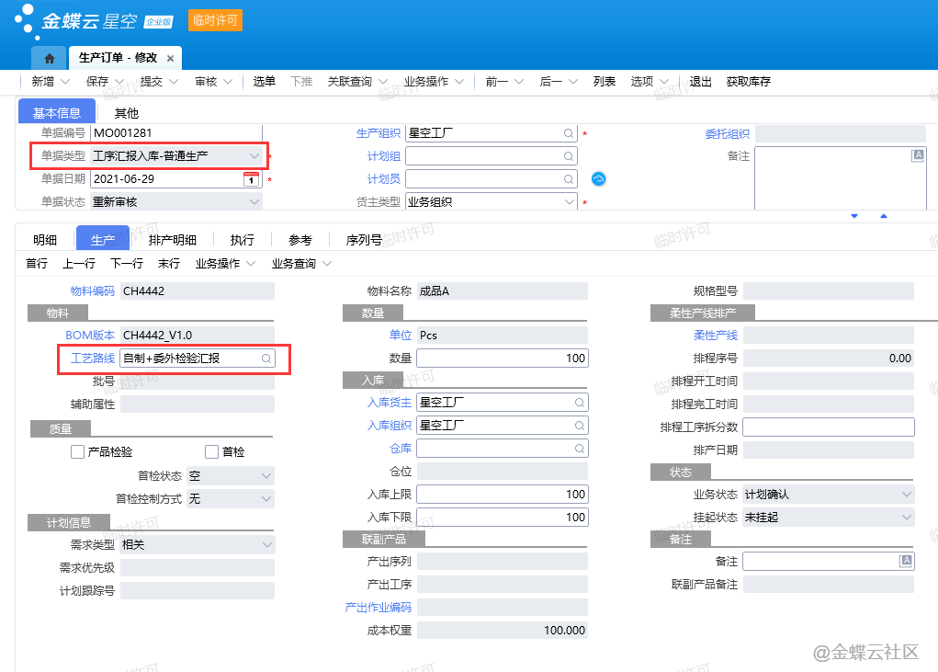
Task: Open the 物料编码 link label
Action: tap(93, 290)
